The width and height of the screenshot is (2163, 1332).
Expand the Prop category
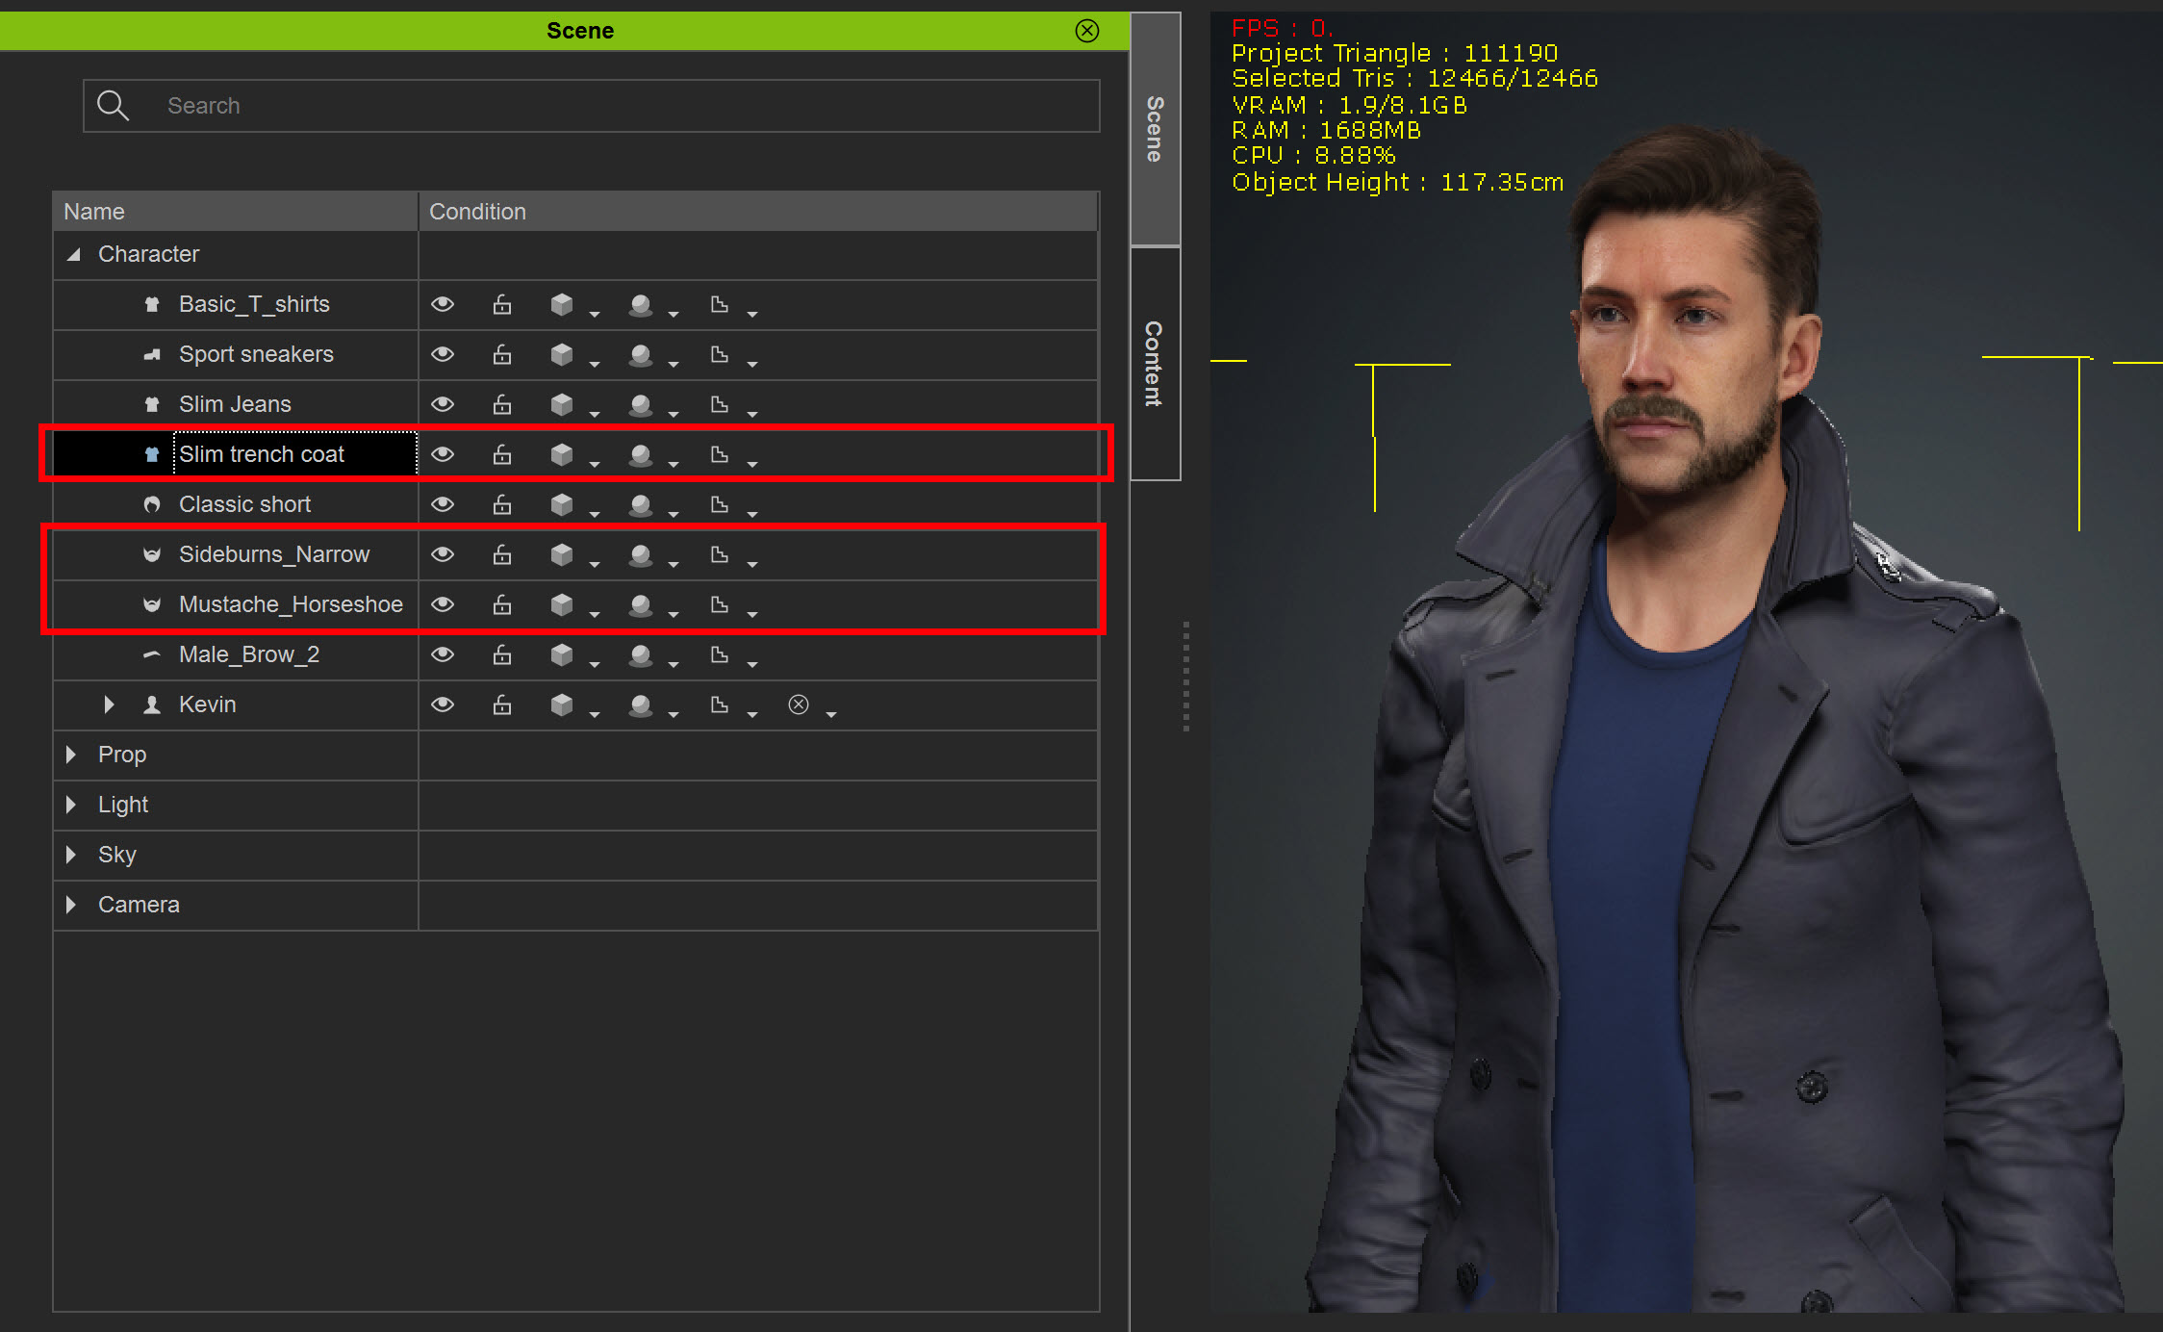pos(71,755)
